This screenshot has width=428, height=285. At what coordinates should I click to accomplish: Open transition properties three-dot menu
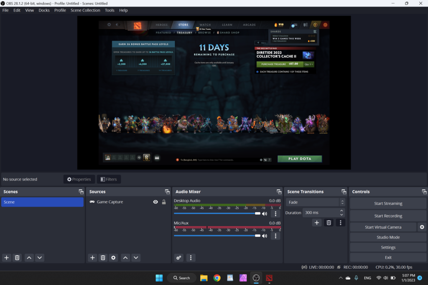point(340,222)
